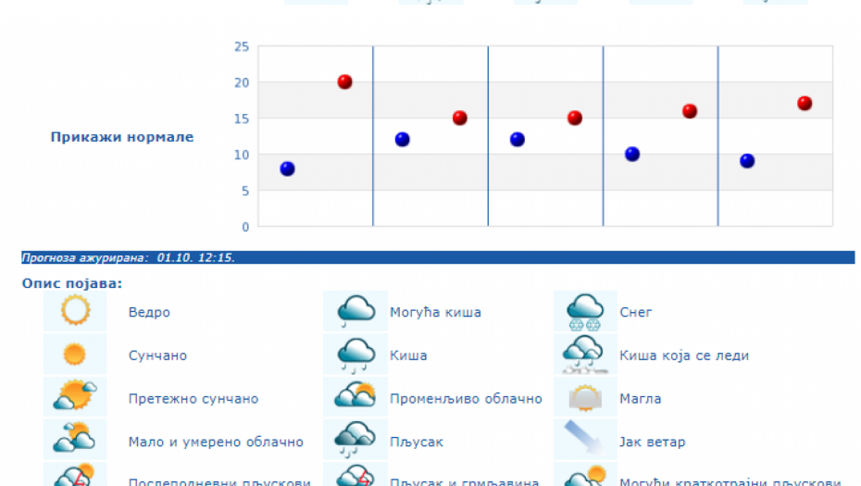This screenshot has width=861, height=486.
Task: Click the Прикажи нормале link
Action: coord(121,137)
